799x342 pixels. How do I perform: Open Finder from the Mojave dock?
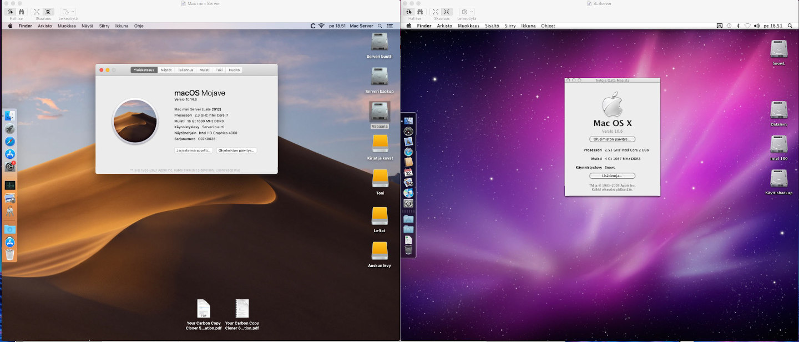(x=10, y=115)
